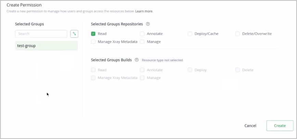Screen dimensions: 297x139
Task: Tick the Delete checkbox for Builds
Action: point(237,70)
